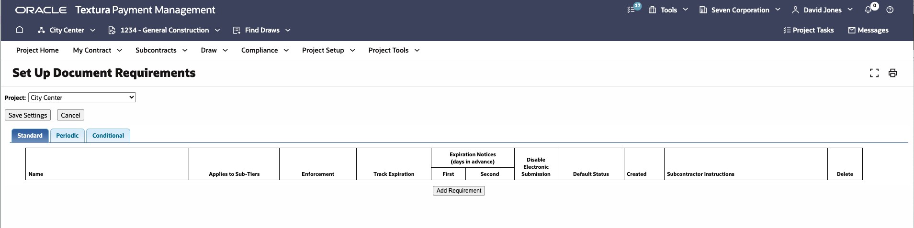Viewport: 914px width, 228px height.
Task: Switch to the Periodic tab
Action: (67, 136)
